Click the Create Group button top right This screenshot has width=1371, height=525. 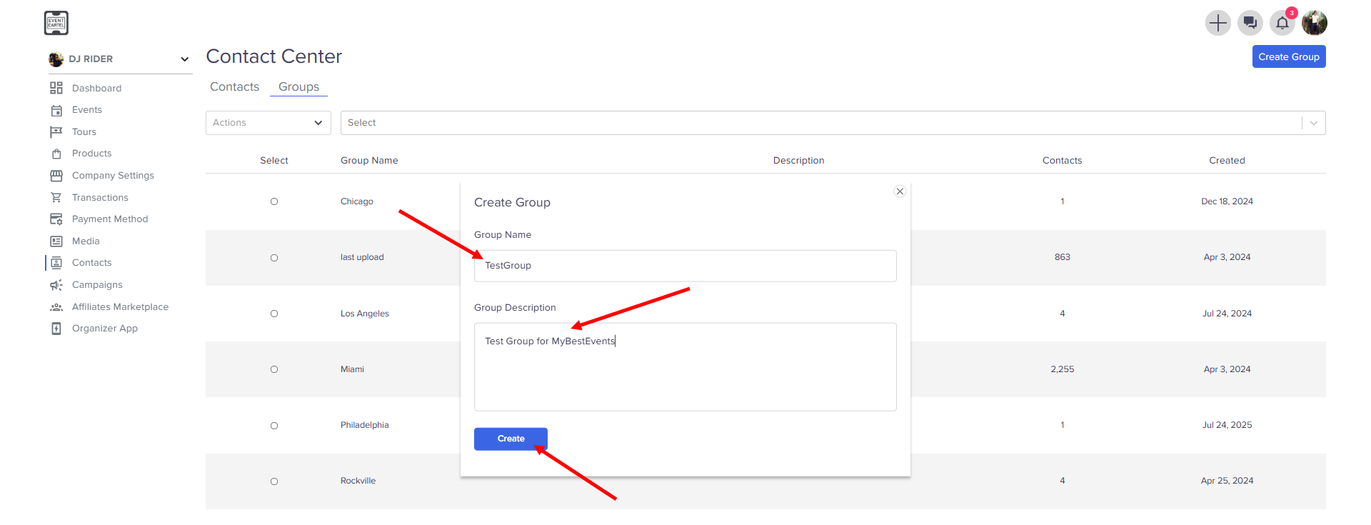pyautogui.click(x=1289, y=56)
